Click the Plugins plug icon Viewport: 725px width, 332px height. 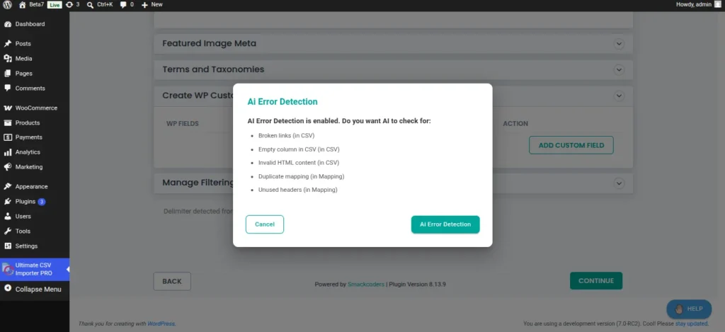[7, 202]
